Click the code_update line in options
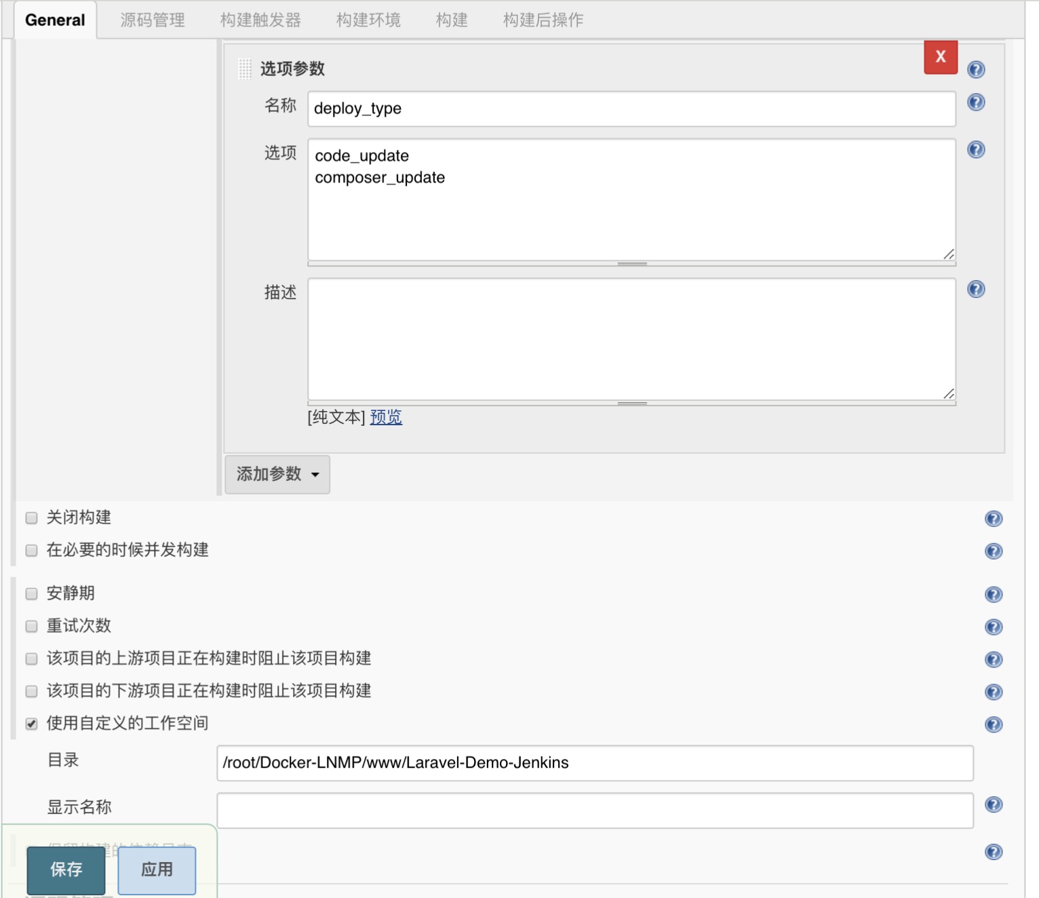The image size is (1039, 898). (x=361, y=156)
